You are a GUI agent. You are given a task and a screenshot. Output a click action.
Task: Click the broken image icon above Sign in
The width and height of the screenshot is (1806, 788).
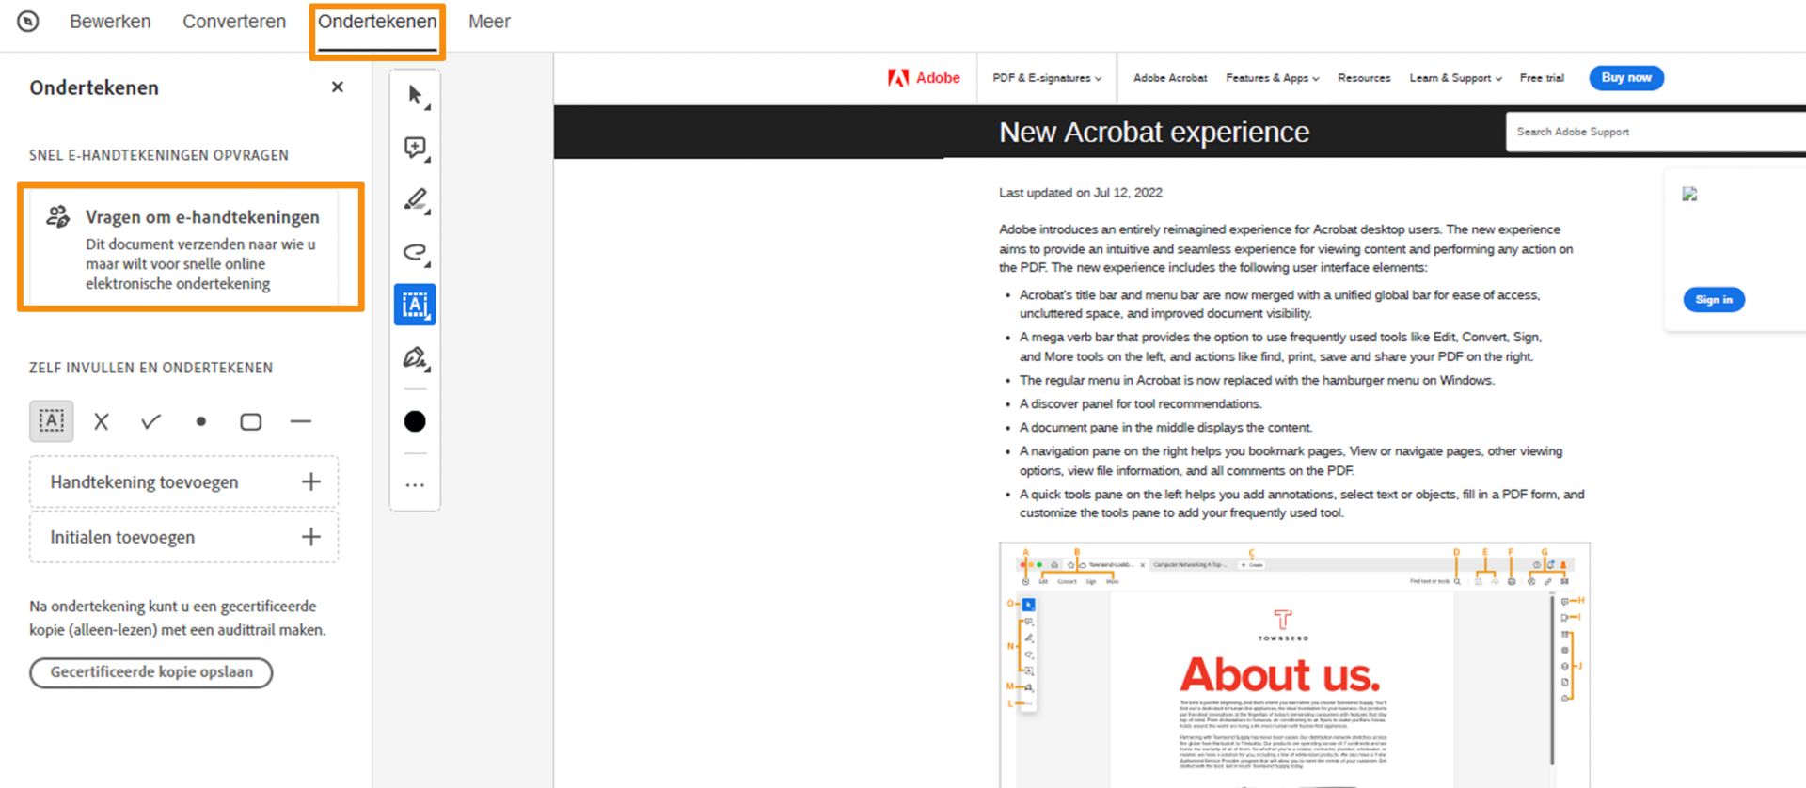(x=1690, y=194)
